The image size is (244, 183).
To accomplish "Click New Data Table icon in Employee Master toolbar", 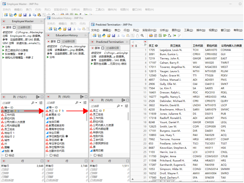I will 6,15.
